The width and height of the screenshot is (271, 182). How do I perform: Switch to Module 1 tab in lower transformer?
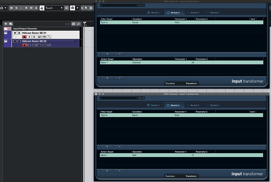click(x=154, y=105)
